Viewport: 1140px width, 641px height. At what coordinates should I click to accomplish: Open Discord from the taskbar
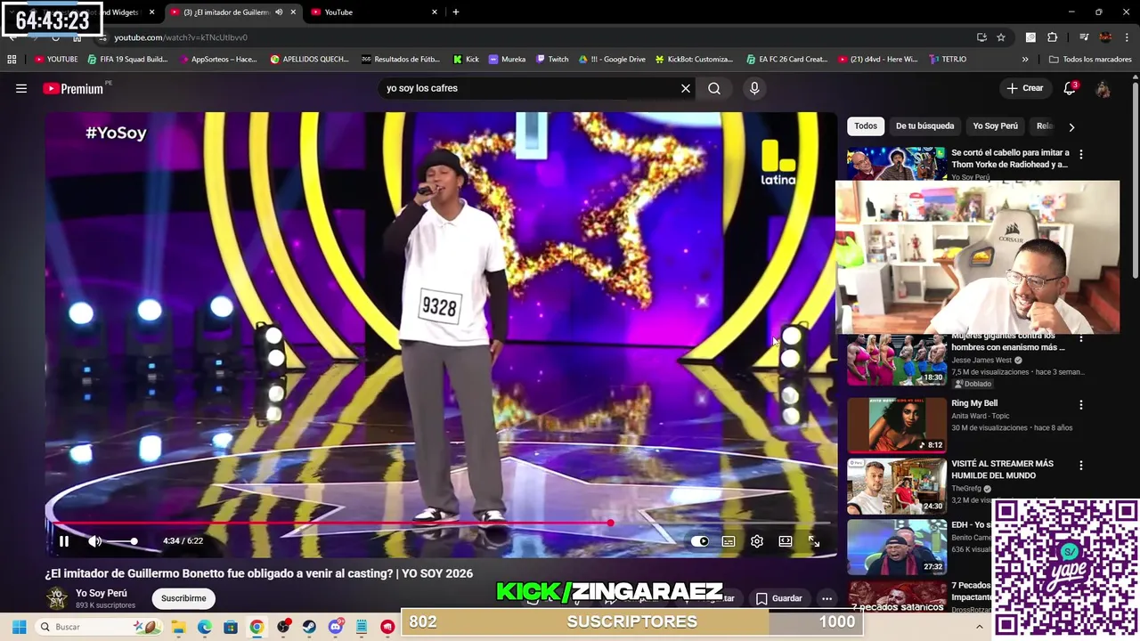(x=335, y=627)
